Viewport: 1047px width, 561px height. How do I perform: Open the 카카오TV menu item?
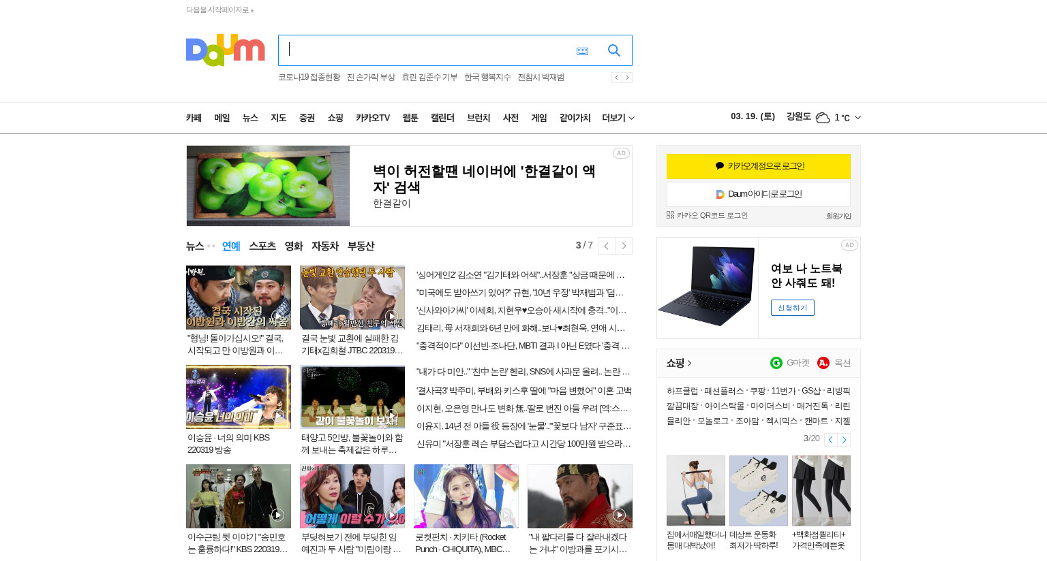(373, 118)
